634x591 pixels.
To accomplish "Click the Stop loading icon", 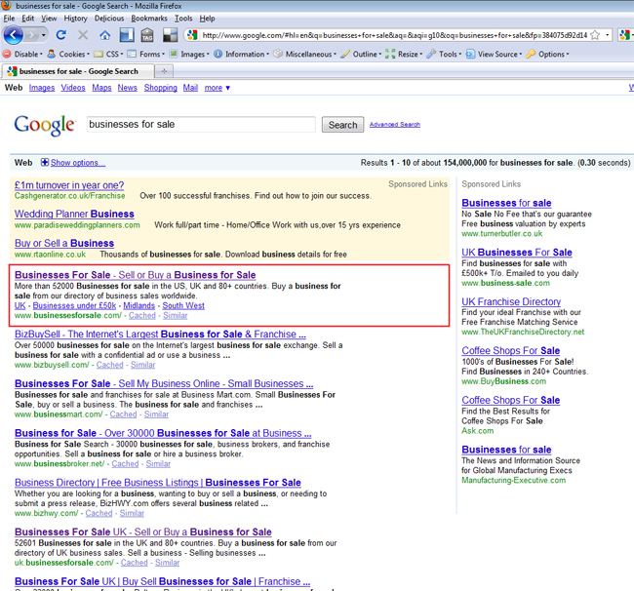I will tap(83, 35).
